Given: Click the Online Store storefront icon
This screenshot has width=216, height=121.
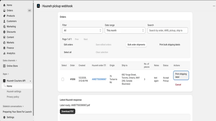Looking at the screenshot, I should click(x=4, y=66).
